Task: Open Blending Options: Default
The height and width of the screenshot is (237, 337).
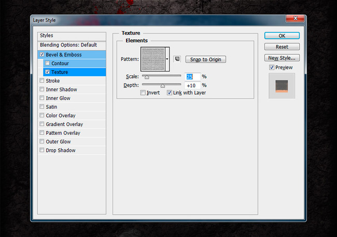Action: [x=72, y=45]
